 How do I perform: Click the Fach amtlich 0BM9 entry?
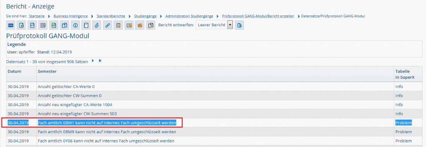click(107, 132)
